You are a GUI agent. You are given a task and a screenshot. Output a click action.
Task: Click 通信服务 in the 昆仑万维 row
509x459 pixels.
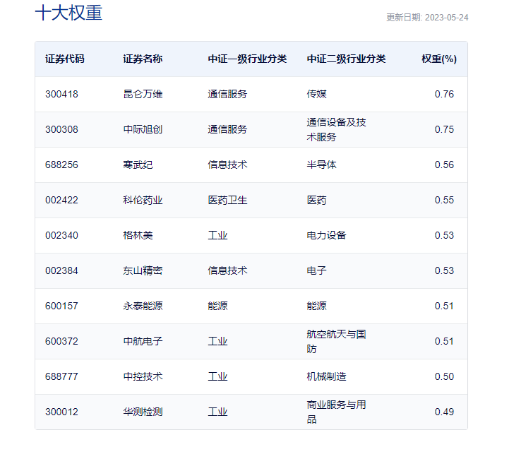point(227,94)
